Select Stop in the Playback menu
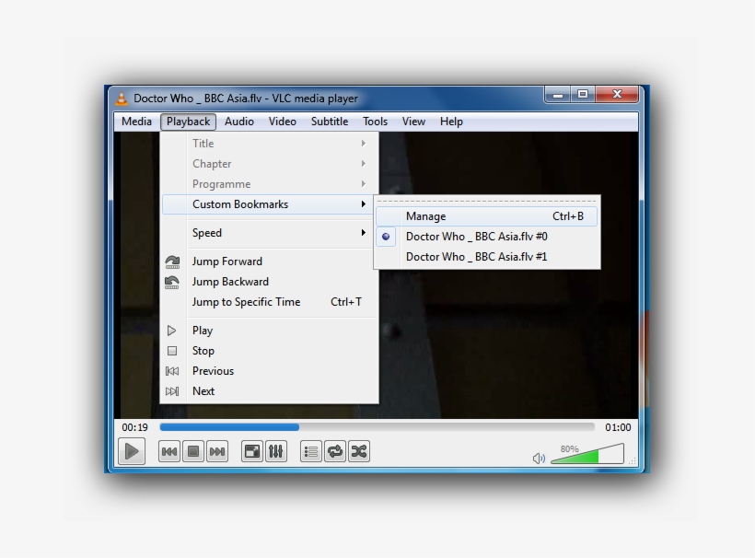 (x=269, y=351)
